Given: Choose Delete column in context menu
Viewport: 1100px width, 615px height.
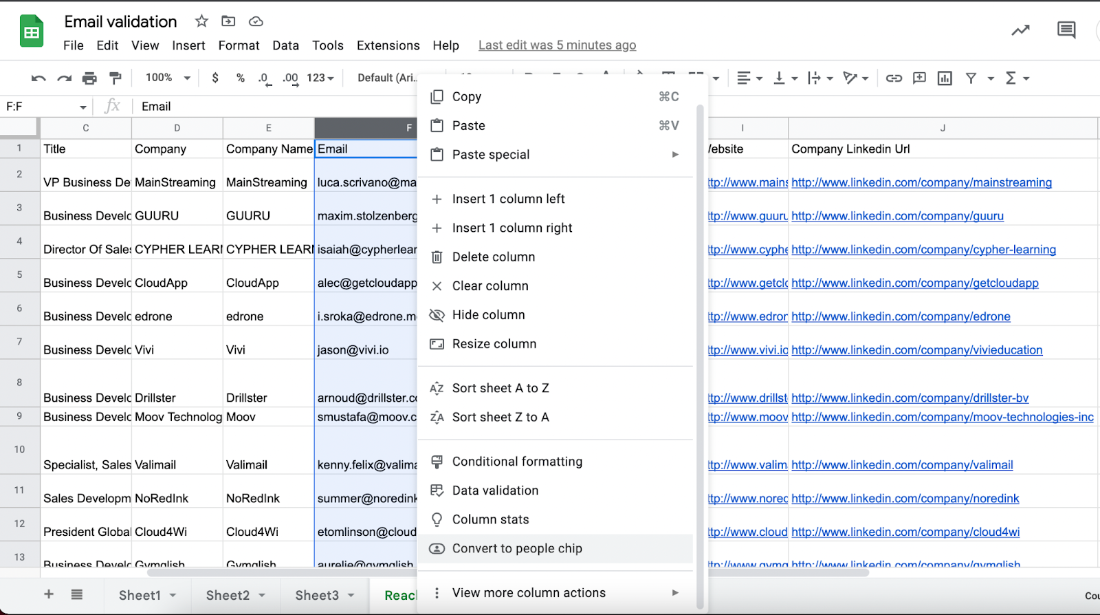Looking at the screenshot, I should click(x=555, y=257).
